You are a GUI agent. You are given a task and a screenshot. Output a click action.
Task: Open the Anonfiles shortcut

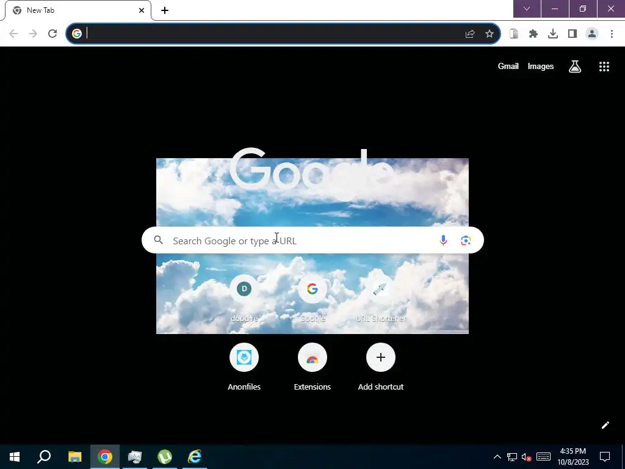244,366
